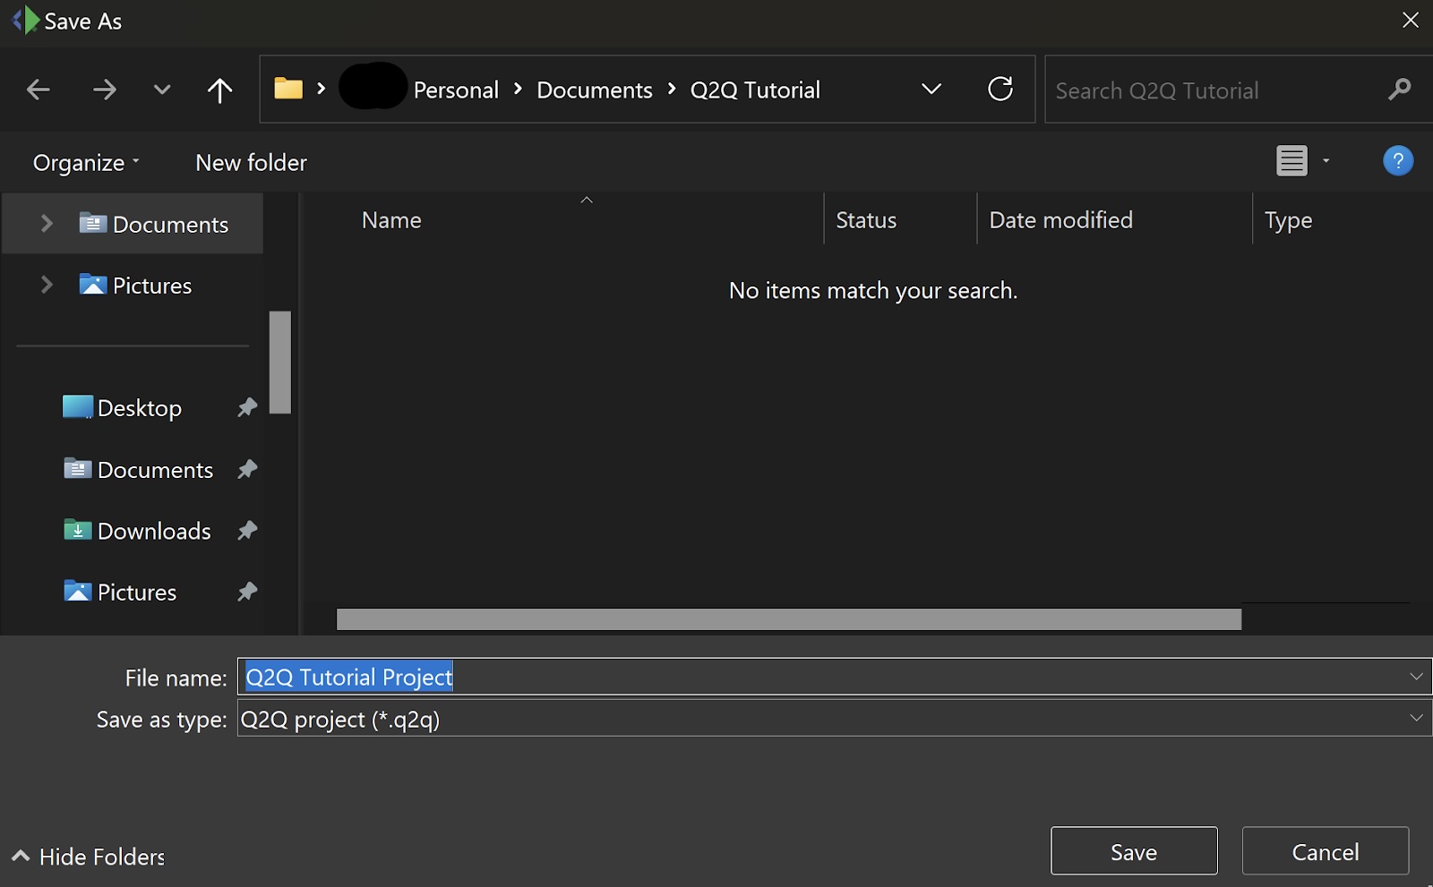The width and height of the screenshot is (1433, 887).
Task: Open Help with the question mark icon
Action: 1397,161
